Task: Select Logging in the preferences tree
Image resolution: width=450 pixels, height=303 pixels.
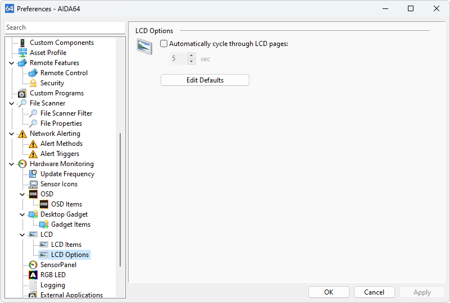Action: (52, 285)
